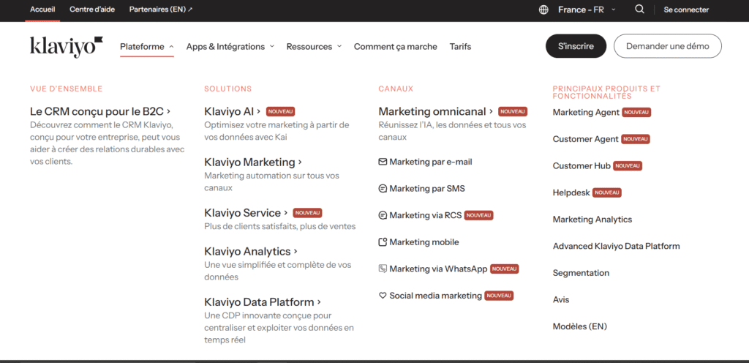Image resolution: width=749 pixels, height=363 pixels.
Task: Click the envelope icon for e-mail marketing
Action: point(383,162)
